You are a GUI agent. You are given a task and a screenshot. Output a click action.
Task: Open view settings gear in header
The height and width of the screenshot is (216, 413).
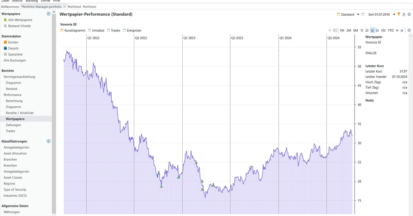pos(409,15)
